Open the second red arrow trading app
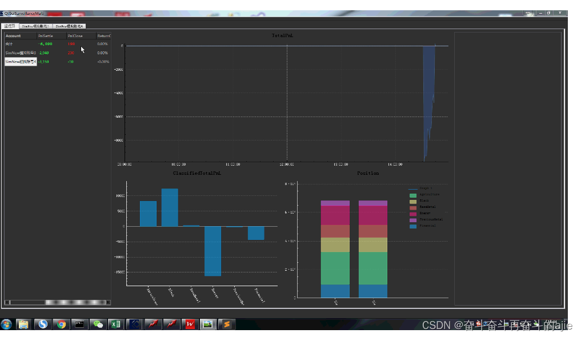Image resolution: width=581 pixels, height=337 pixels. (x=171, y=324)
